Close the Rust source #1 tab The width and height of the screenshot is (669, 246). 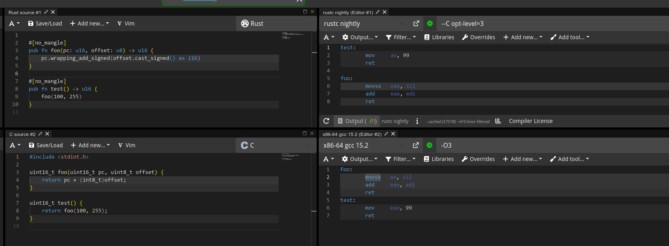(x=53, y=12)
